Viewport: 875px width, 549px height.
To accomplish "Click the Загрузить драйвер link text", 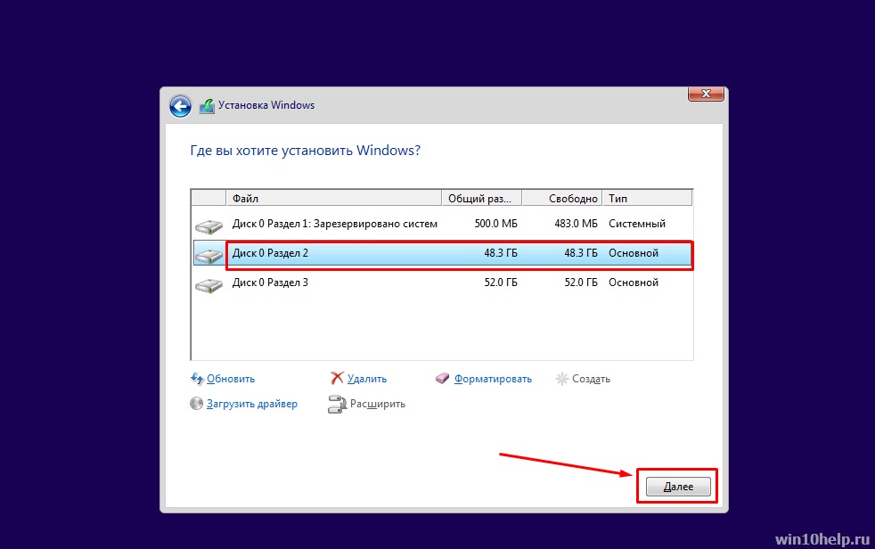I will pyautogui.click(x=251, y=404).
